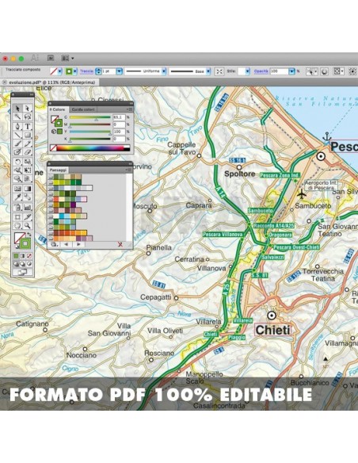Click the Go to Bridge button
358x463 pixels.
[x=51, y=58]
